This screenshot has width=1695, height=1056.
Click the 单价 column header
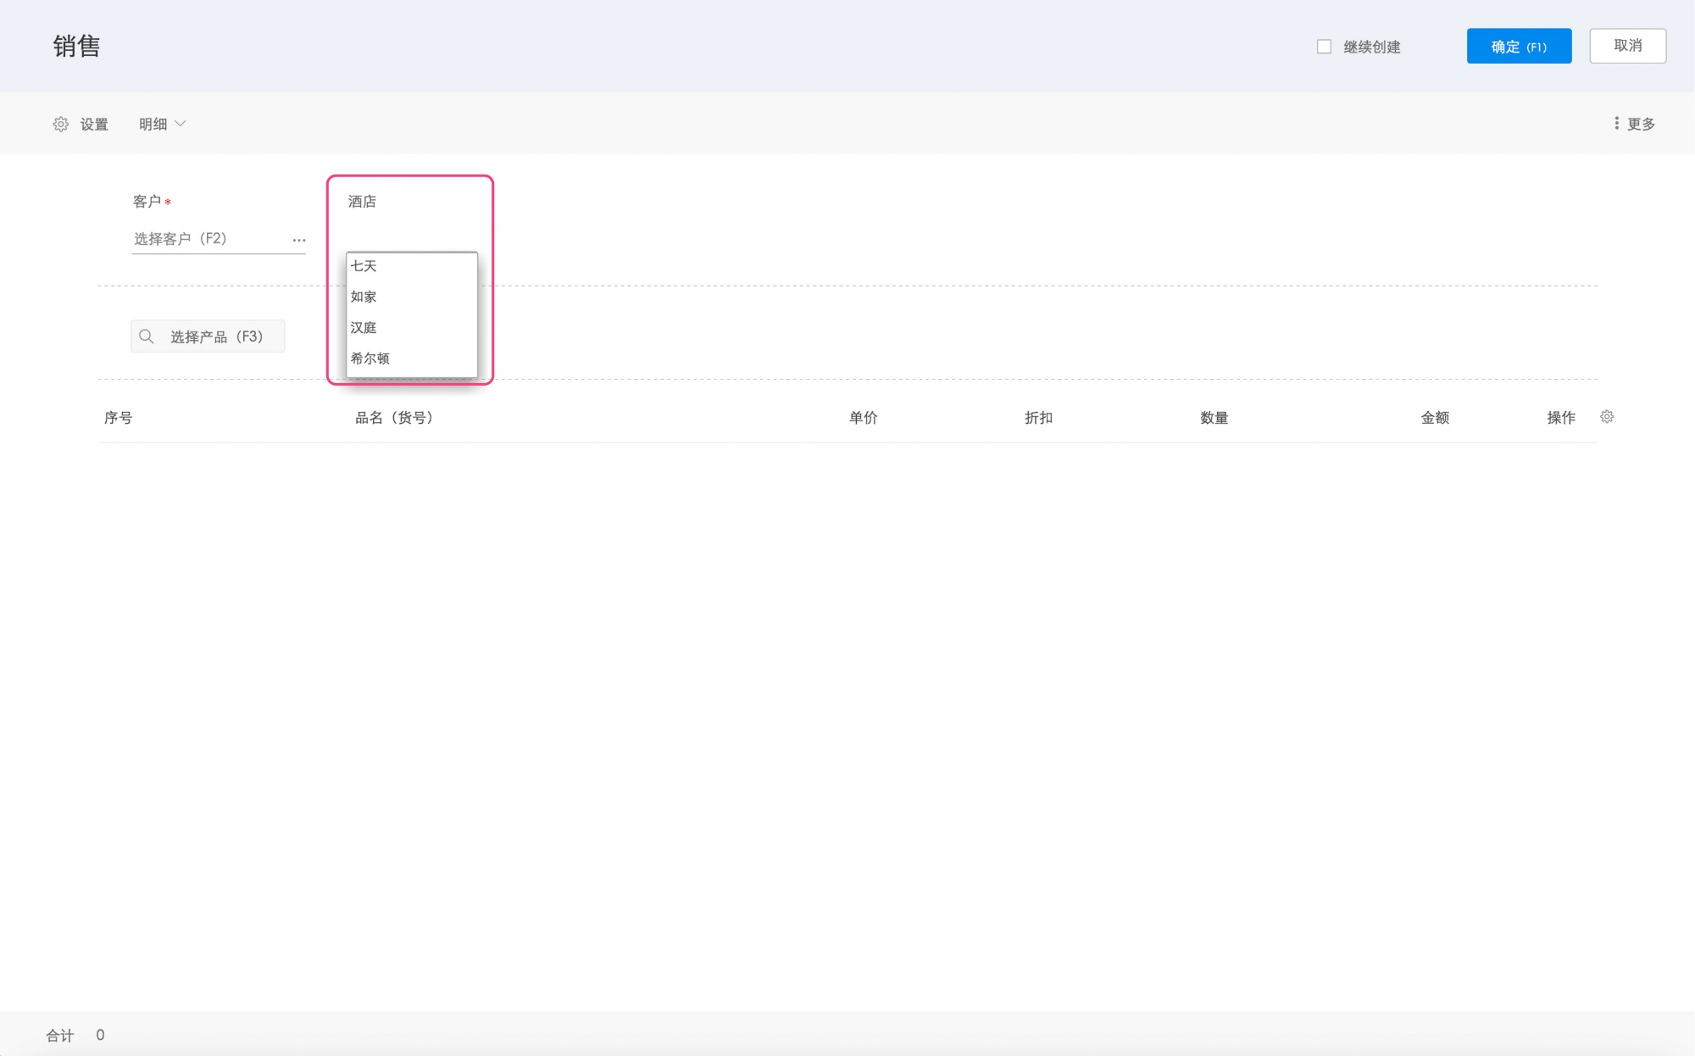[x=864, y=418]
